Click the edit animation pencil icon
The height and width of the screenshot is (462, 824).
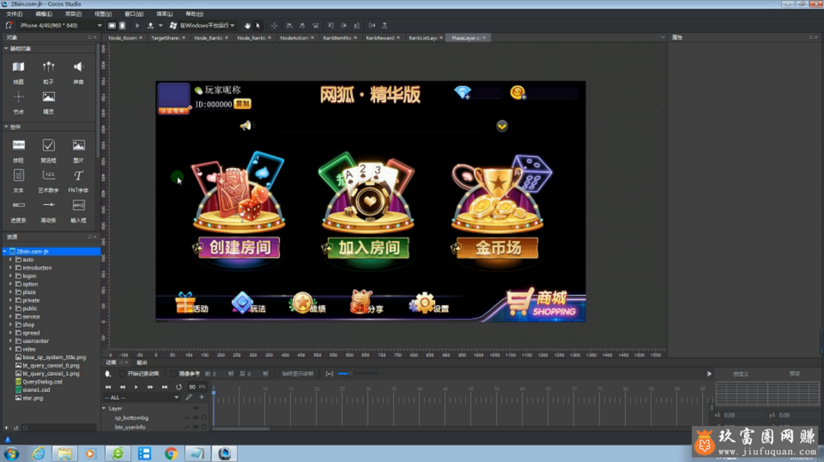pos(188,397)
